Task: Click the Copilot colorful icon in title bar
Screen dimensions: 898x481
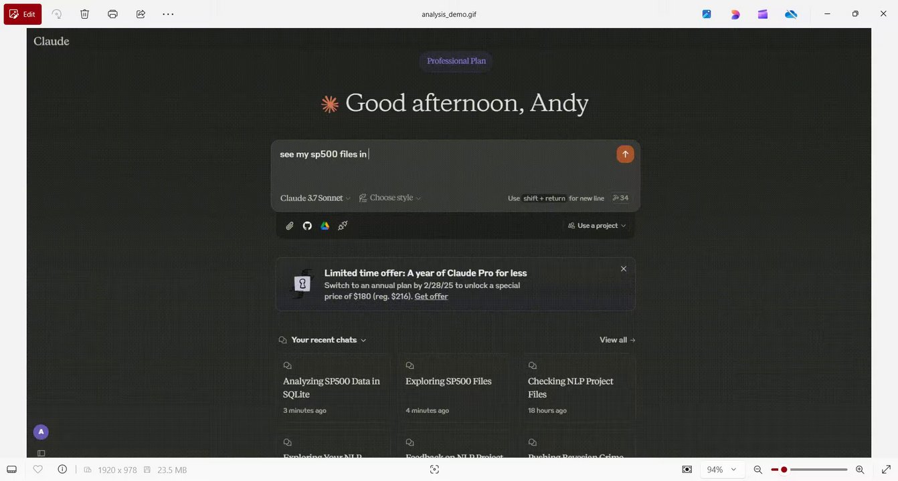Action: click(x=735, y=14)
